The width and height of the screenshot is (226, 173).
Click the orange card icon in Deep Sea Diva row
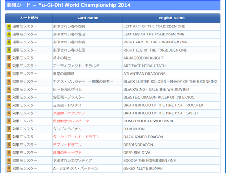[x=9, y=153]
